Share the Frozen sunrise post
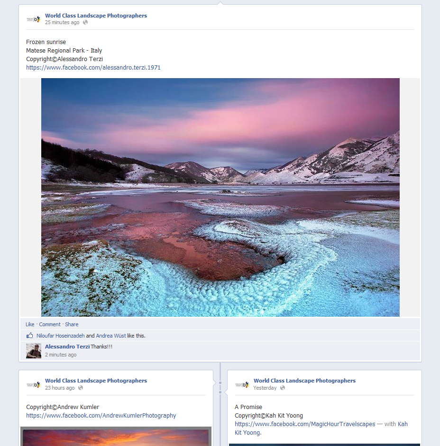This screenshot has height=446, width=440. click(72, 324)
